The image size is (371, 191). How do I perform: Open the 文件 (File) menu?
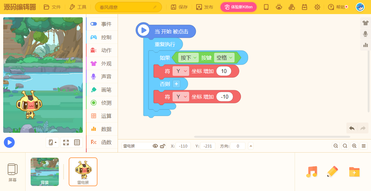(x=52, y=7)
